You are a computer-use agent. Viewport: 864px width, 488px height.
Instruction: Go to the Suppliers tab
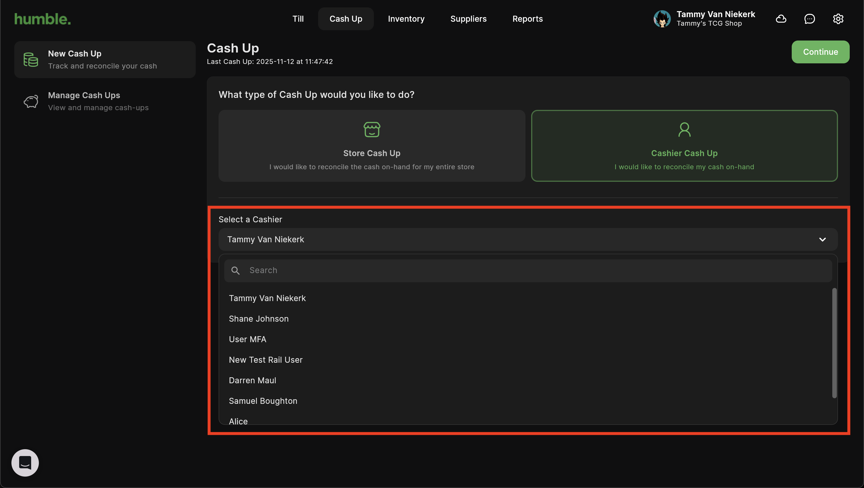(x=468, y=19)
